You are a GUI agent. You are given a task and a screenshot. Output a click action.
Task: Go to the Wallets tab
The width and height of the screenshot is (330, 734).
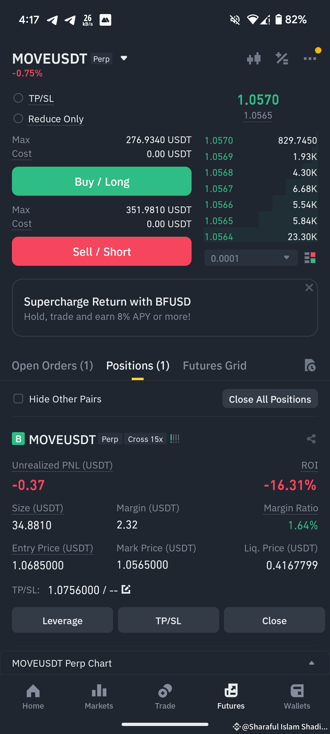[x=297, y=697]
